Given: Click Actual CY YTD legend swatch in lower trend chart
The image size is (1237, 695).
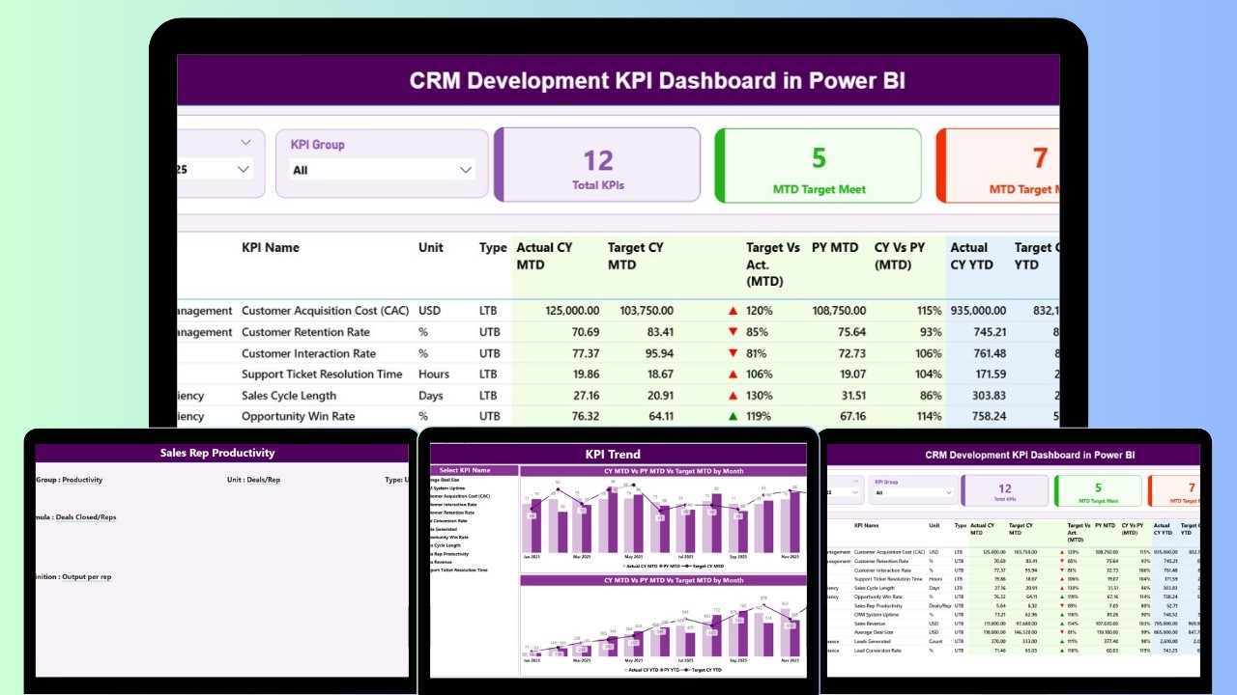Looking at the screenshot, I should pos(626,670).
